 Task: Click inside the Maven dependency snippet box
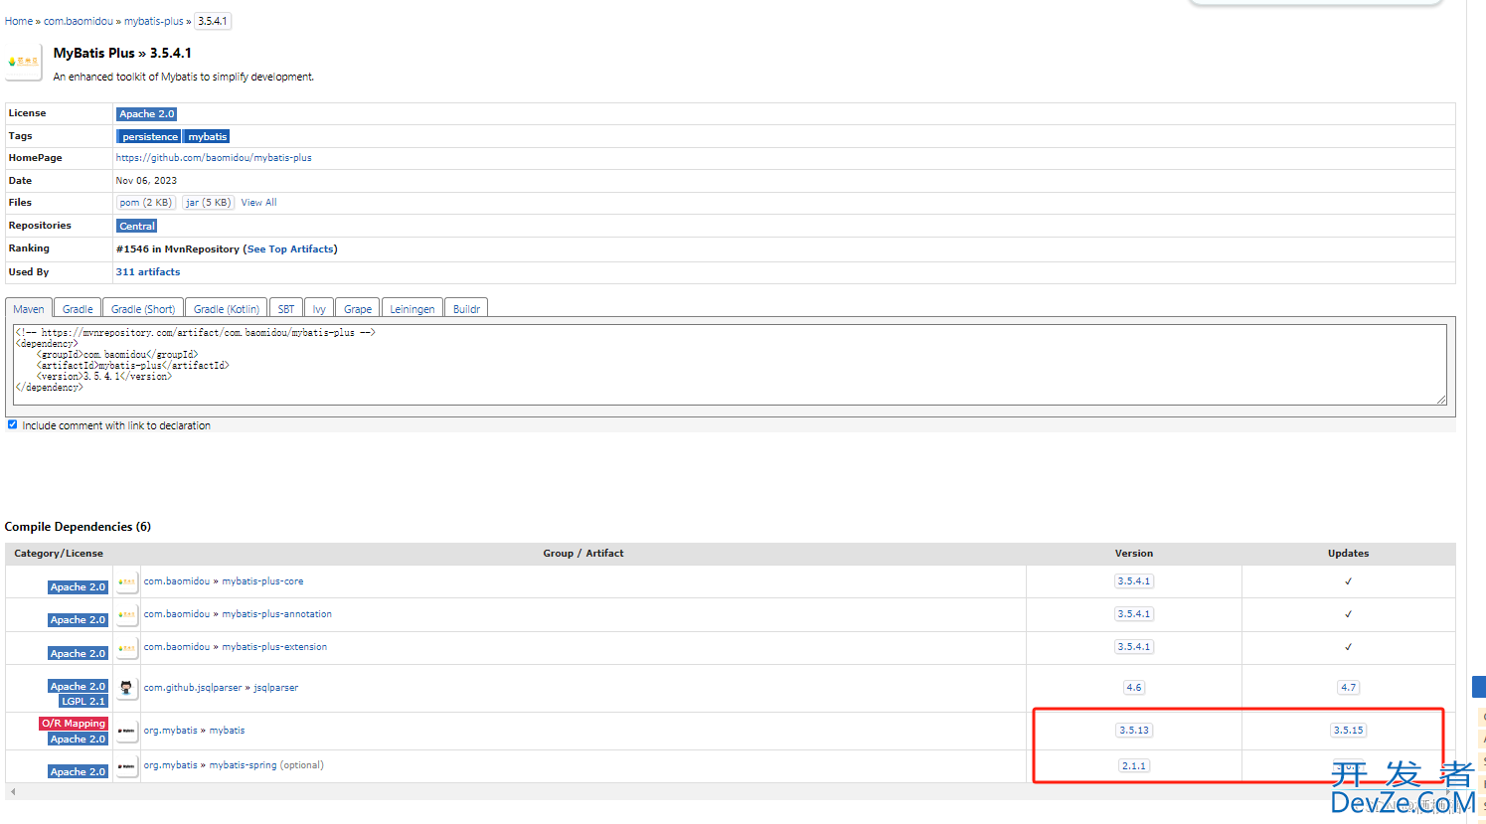coord(731,365)
